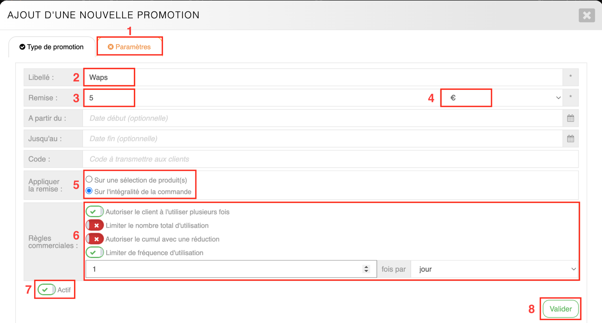Select 'Sur l'intégralité de la commande' radio
602x323 pixels.
coord(89,191)
